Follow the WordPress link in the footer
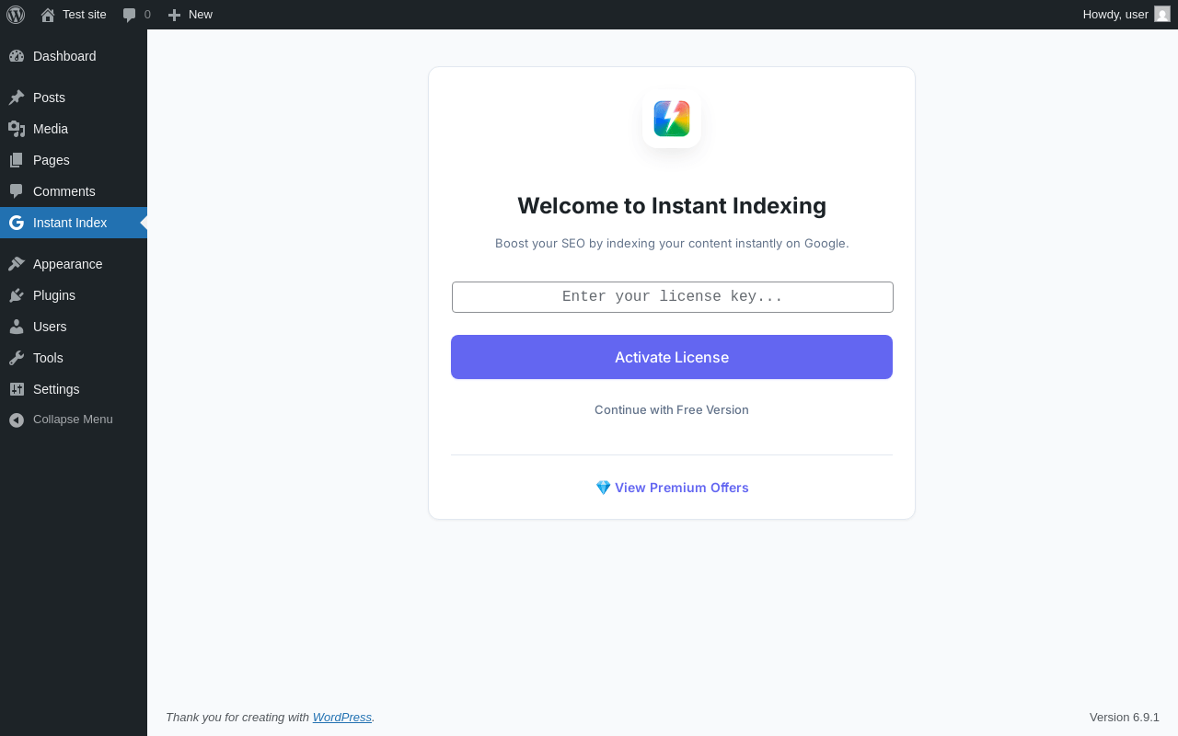Image resolution: width=1178 pixels, height=736 pixels. (x=342, y=717)
